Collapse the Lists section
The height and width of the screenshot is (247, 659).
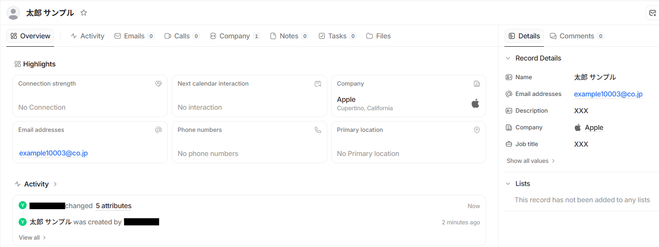(508, 184)
